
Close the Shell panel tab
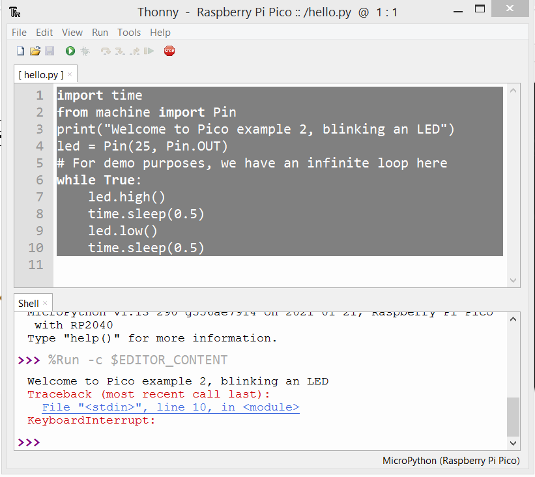[45, 303]
